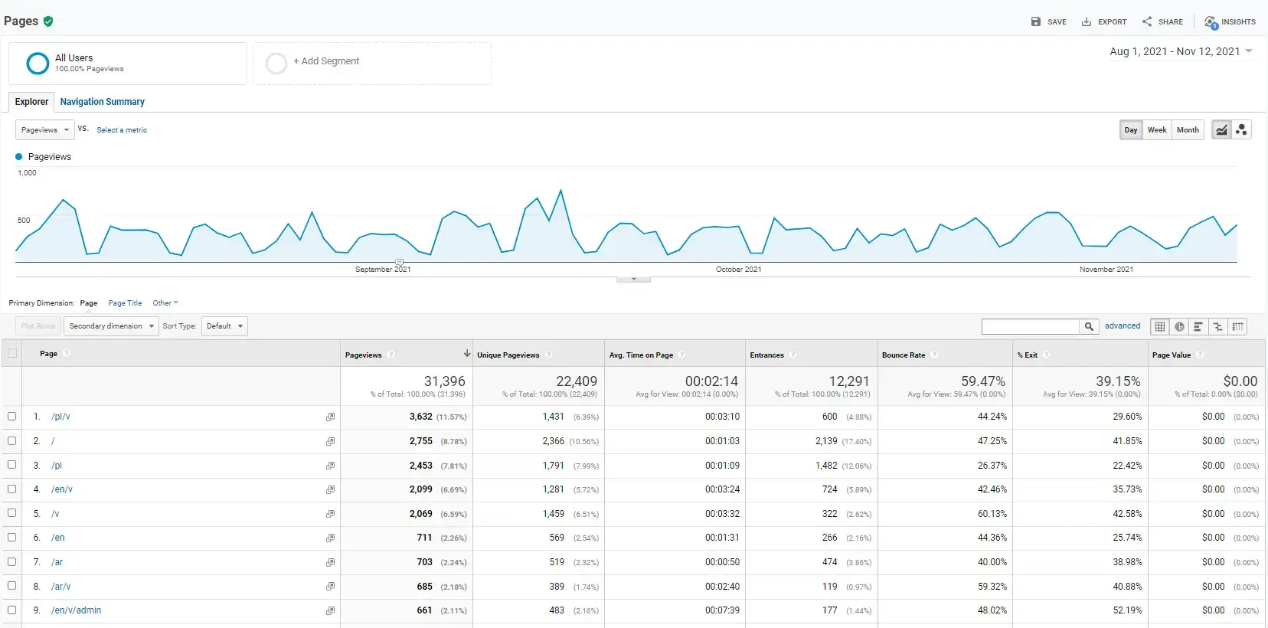
Task: Click the help icon next to Pageviews column
Action: 391,355
